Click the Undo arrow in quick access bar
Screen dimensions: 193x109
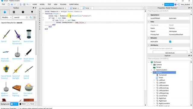pos(27,5)
